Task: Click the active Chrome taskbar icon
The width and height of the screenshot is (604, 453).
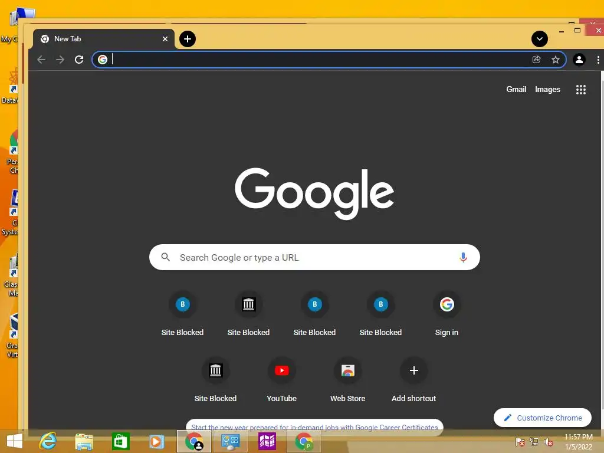Action: 193,441
